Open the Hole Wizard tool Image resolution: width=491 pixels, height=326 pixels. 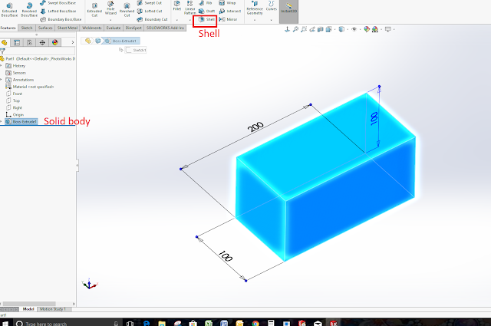(110, 8)
